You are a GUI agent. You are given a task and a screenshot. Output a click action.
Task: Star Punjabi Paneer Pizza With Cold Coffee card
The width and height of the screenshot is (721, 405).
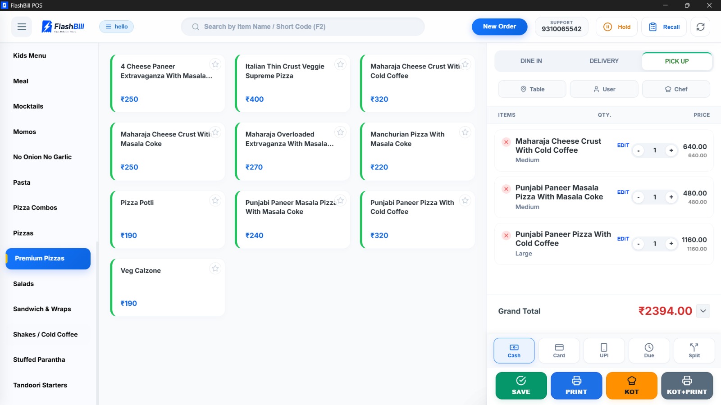tap(465, 200)
